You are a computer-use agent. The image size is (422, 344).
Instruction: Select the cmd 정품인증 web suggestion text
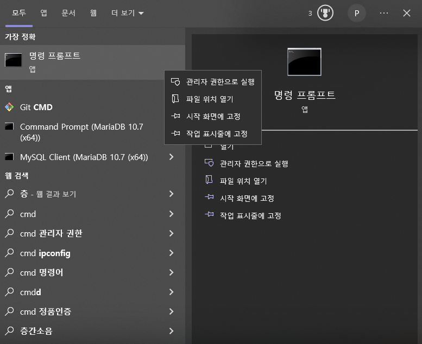click(x=46, y=311)
